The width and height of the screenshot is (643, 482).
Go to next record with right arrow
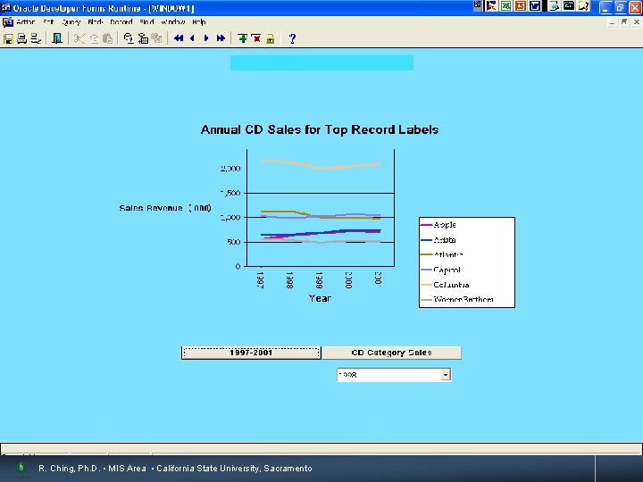click(x=206, y=38)
